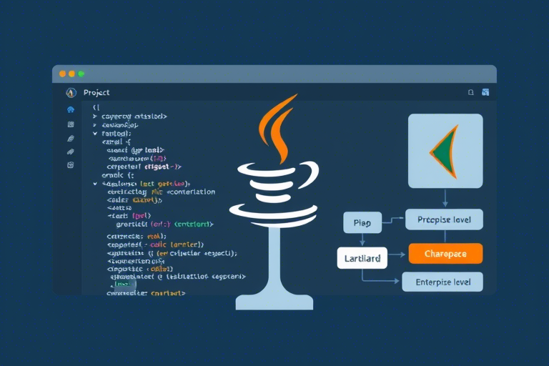
Task: Choose the feather icon in the sidebar
Action: click(x=71, y=139)
